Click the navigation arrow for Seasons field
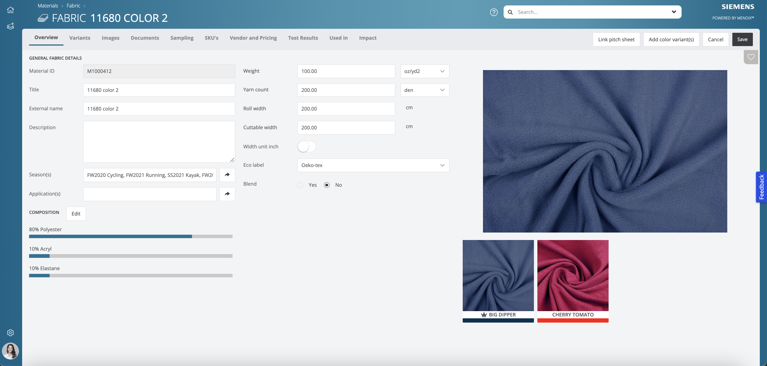767x366 pixels. 226,175
